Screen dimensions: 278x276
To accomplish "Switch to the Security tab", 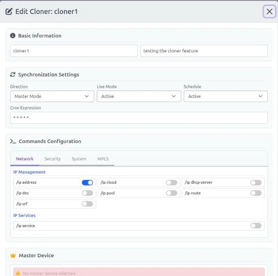I will point(52,159).
